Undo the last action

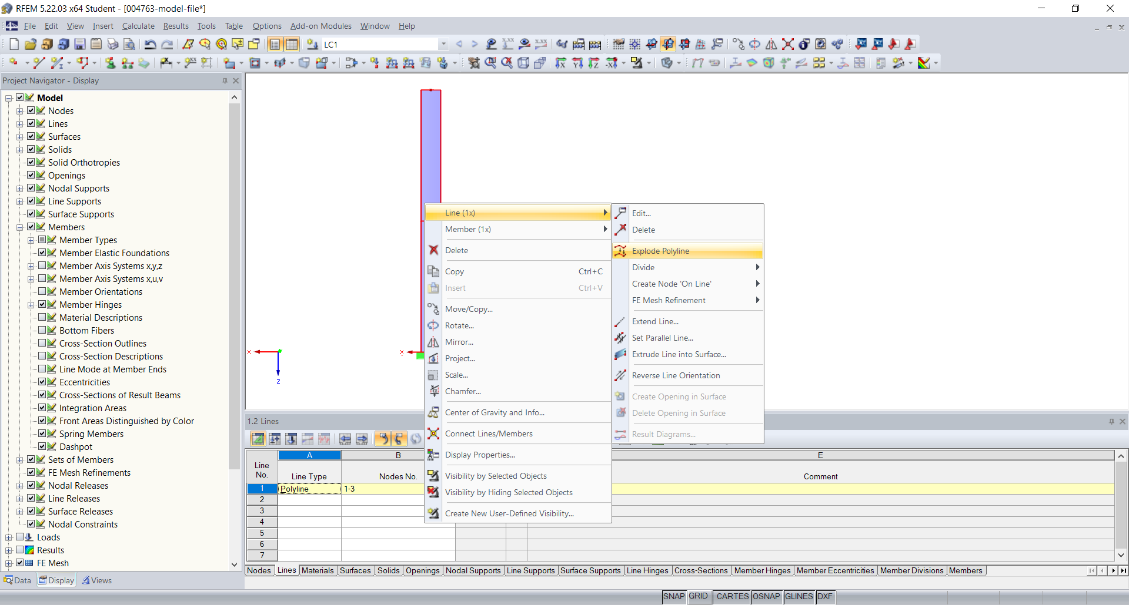coord(151,44)
